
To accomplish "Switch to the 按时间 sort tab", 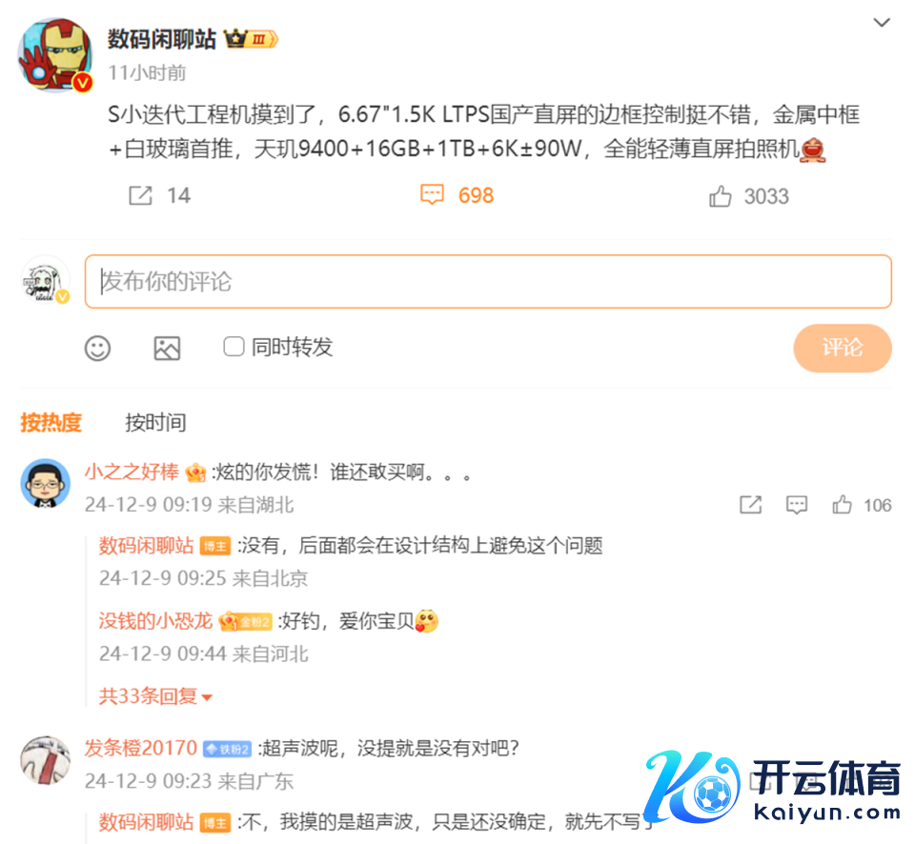I will point(155,422).
